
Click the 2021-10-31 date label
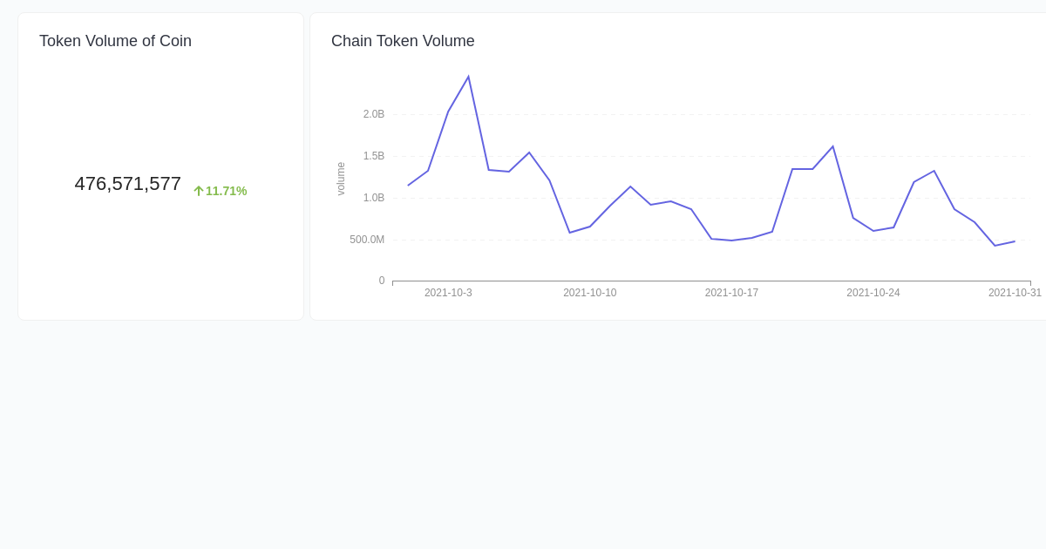[1014, 293]
